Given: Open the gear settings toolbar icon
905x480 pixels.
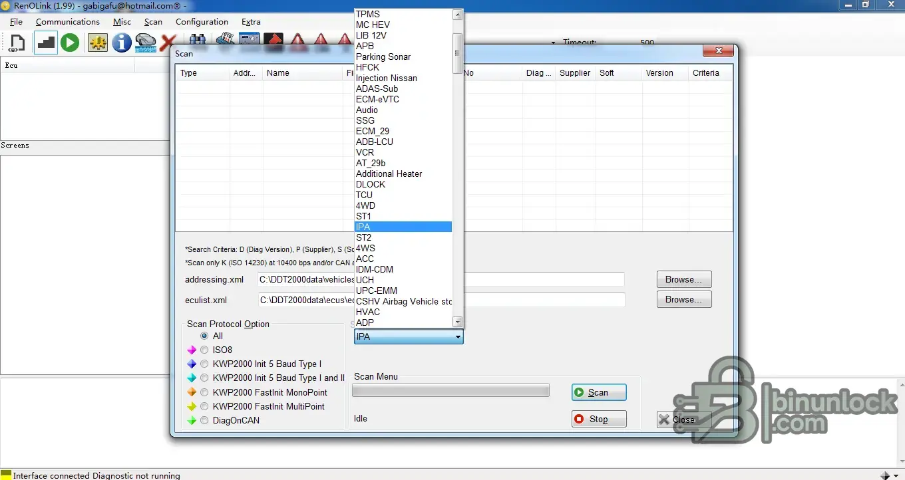Looking at the screenshot, I should click(x=98, y=43).
